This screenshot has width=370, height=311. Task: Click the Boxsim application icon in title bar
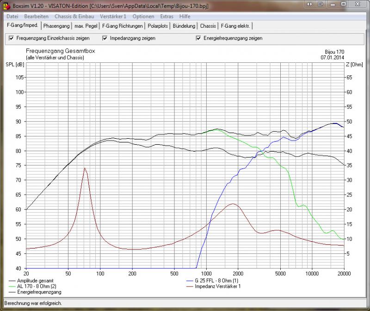tap(6, 5)
